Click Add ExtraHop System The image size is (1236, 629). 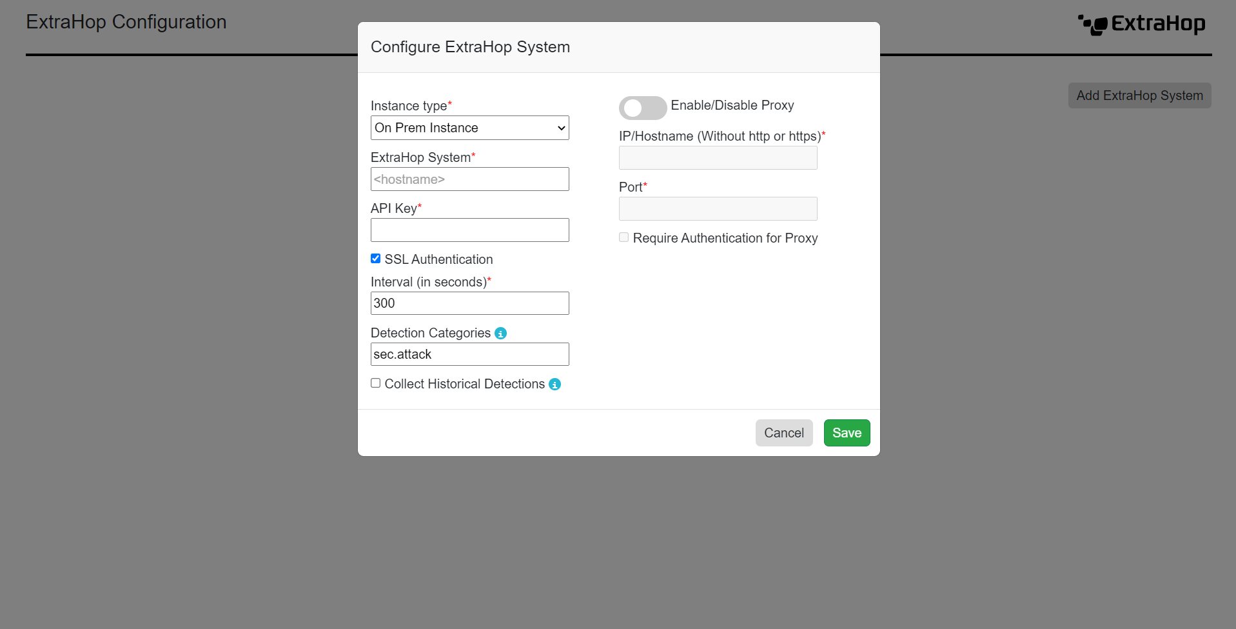pos(1139,95)
